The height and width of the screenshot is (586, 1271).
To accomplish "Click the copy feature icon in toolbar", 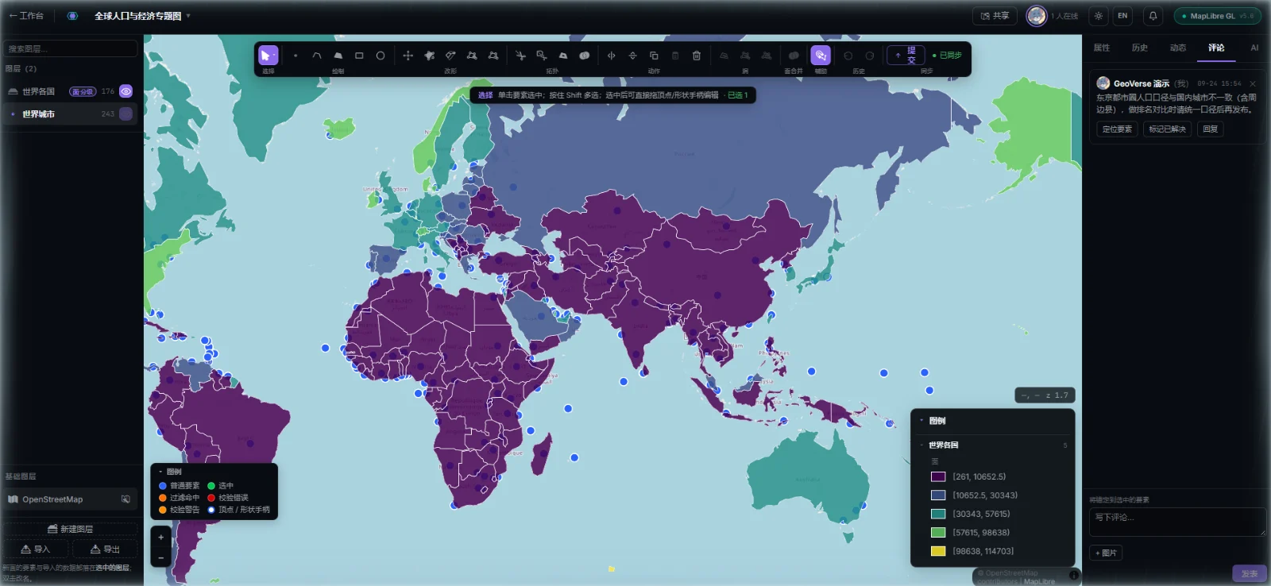I will 654,56.
